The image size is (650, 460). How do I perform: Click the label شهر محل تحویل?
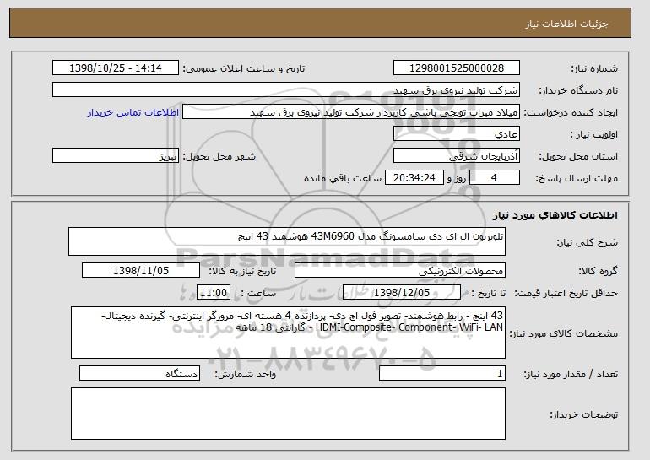coord(219,157)
